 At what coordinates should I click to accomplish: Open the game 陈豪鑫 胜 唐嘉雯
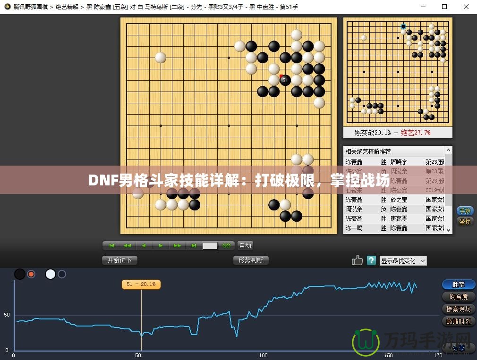click(394, 218)
